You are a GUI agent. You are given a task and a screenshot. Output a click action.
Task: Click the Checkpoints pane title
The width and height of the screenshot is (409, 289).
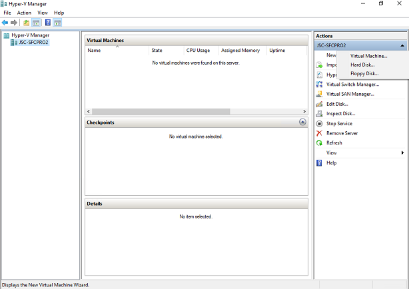point(101,123)
